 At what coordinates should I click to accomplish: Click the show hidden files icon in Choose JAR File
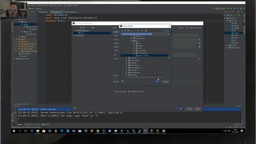[146, 31]
